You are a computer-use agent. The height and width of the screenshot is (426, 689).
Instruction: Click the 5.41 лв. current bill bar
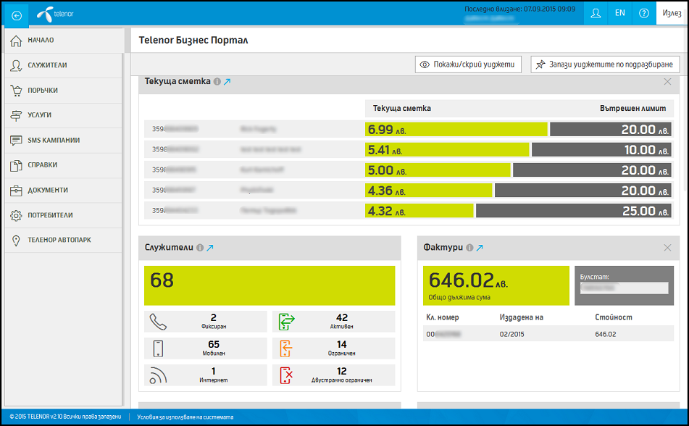(447, 149)
